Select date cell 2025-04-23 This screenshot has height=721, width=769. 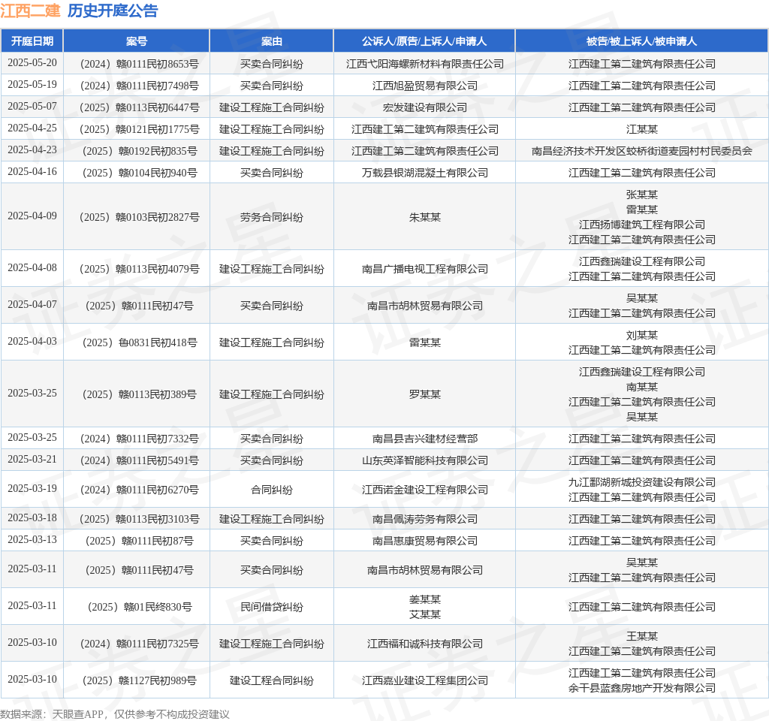32,149
